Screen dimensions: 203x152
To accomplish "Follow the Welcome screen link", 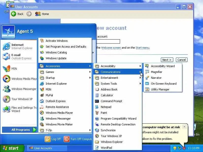I will (111, 48).
